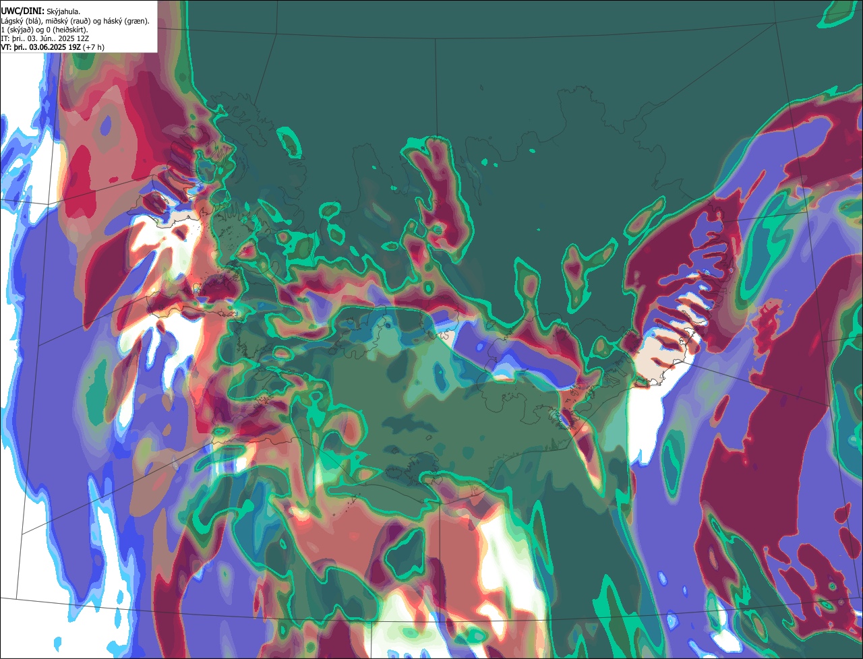Click the 'Lágský (blá), miðský (rauð)' legend line

[x=75, y=21]
